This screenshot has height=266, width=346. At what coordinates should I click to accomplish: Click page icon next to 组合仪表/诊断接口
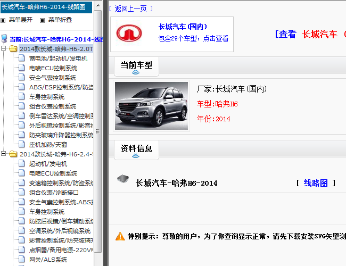[22, 192]
